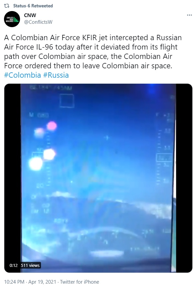Click the pink glowing light in the video
Image resolution: width=196 pixels, height=288 pixels.
52,126
